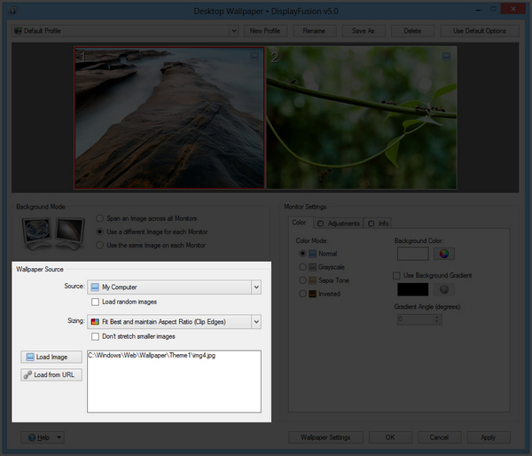Click the Wallpaper Settings button
The height and width of the screenshot is (456, 532).
click(325, 437)
